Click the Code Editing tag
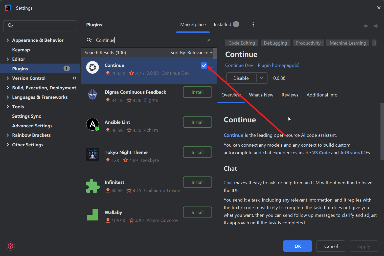384x256 pixels. (242, 43)
